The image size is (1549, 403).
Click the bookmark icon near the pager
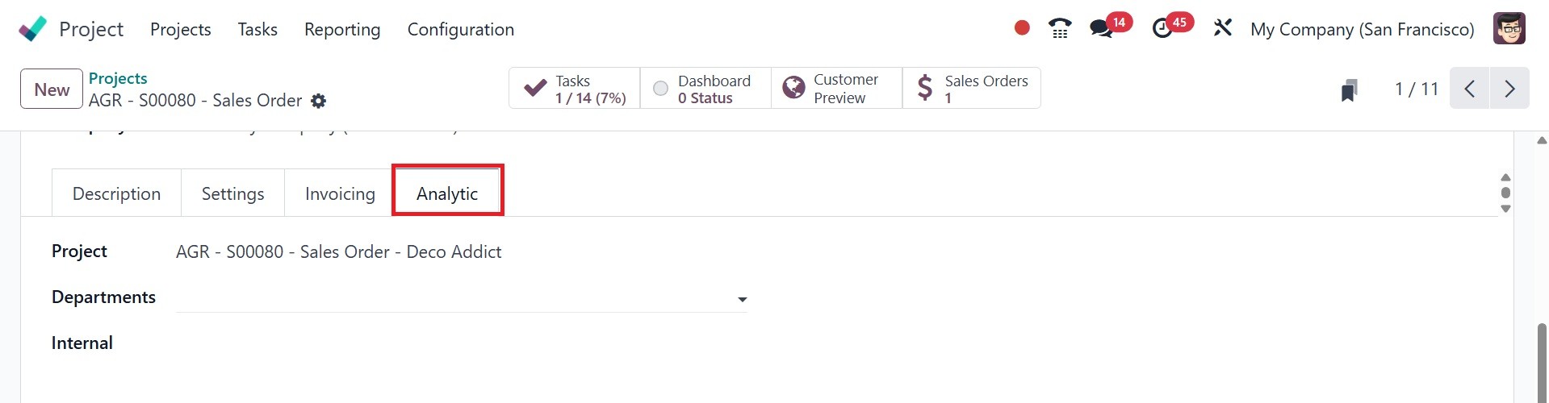click(x=1349, y=89)
